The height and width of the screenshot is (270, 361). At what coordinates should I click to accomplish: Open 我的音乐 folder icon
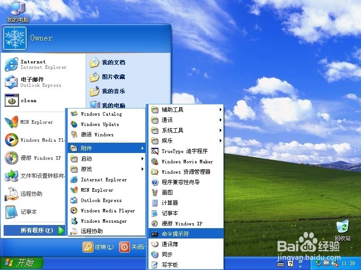[x=94, y=91]
